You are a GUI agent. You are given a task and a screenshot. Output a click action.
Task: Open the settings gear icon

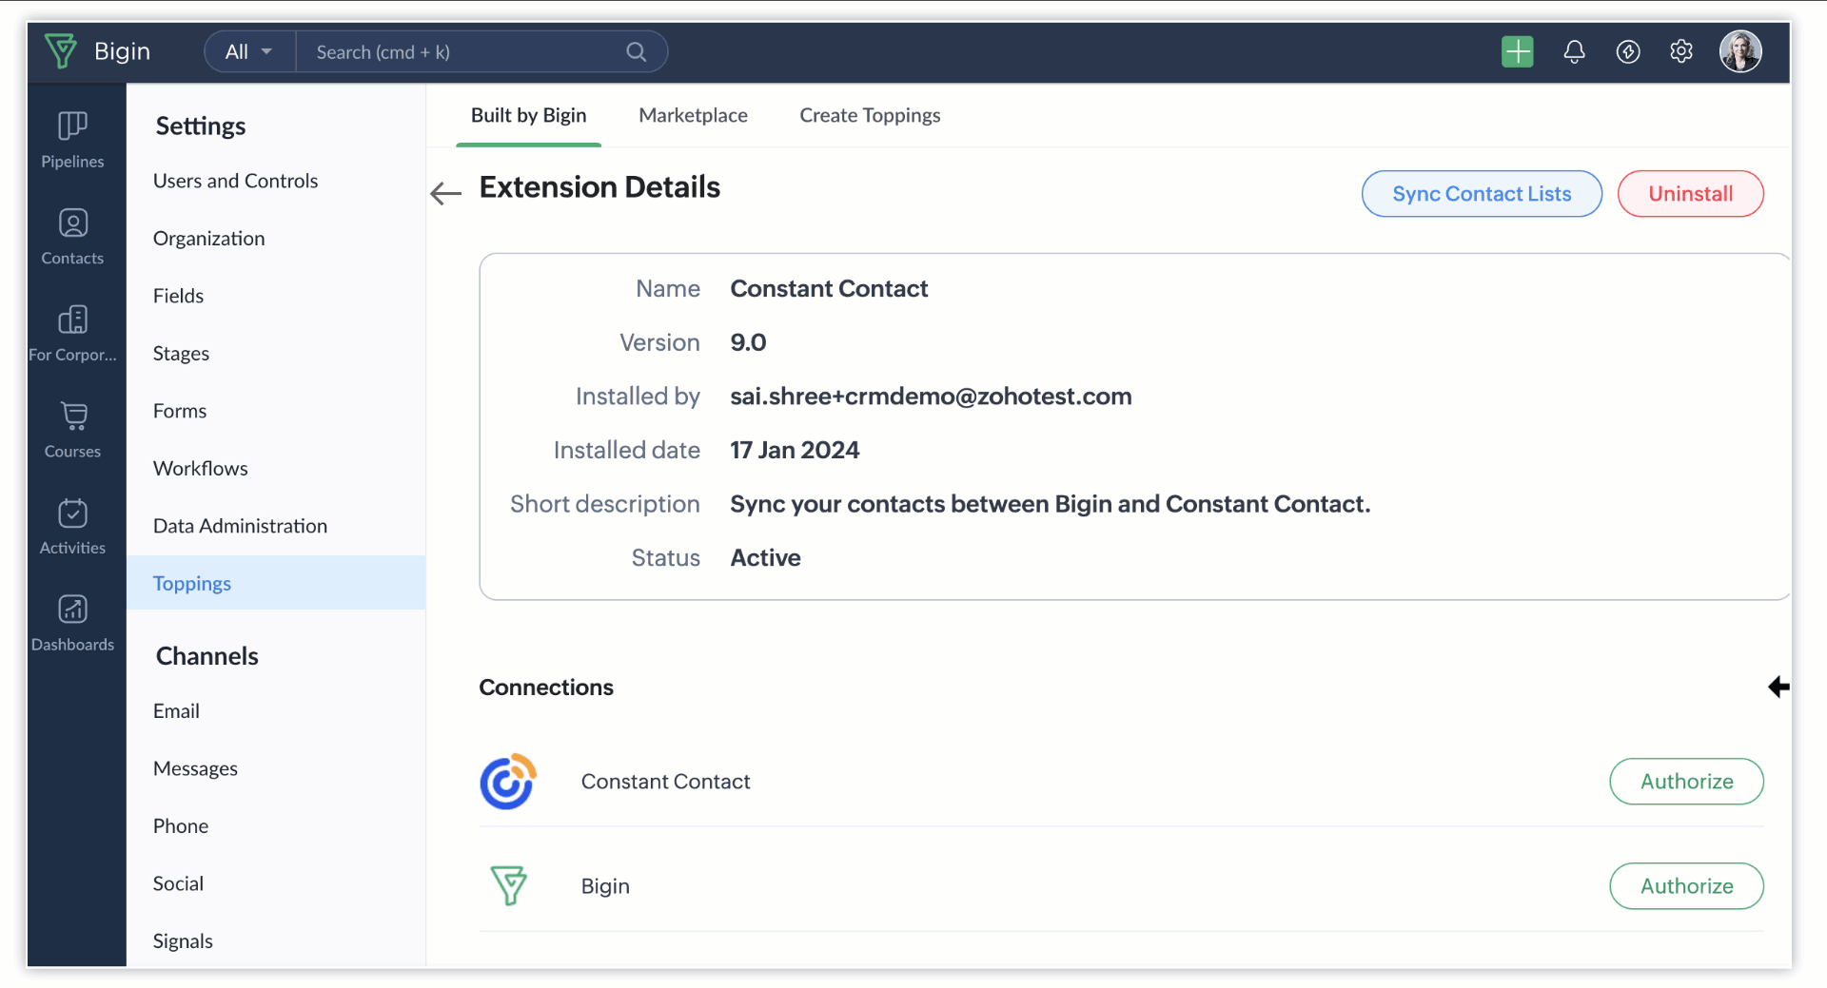coord(1680,51)
